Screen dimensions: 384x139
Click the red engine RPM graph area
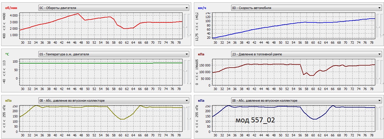click(x=101, y=26)
